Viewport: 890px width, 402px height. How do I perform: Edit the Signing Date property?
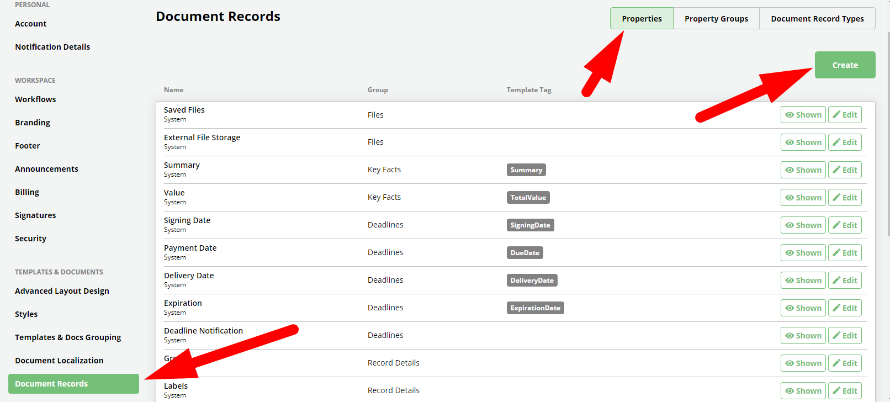tap(845, 225)
